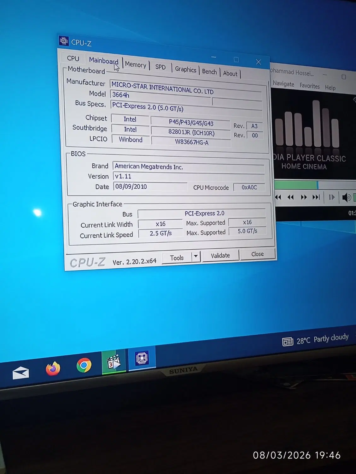Click the Close button in CPU-Z
The image size is (356, 474).
(258, 254)
